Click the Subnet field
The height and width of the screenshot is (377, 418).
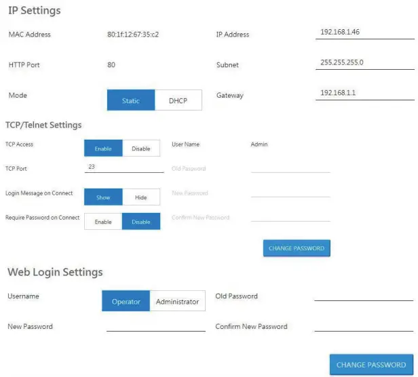pos(365,63)
